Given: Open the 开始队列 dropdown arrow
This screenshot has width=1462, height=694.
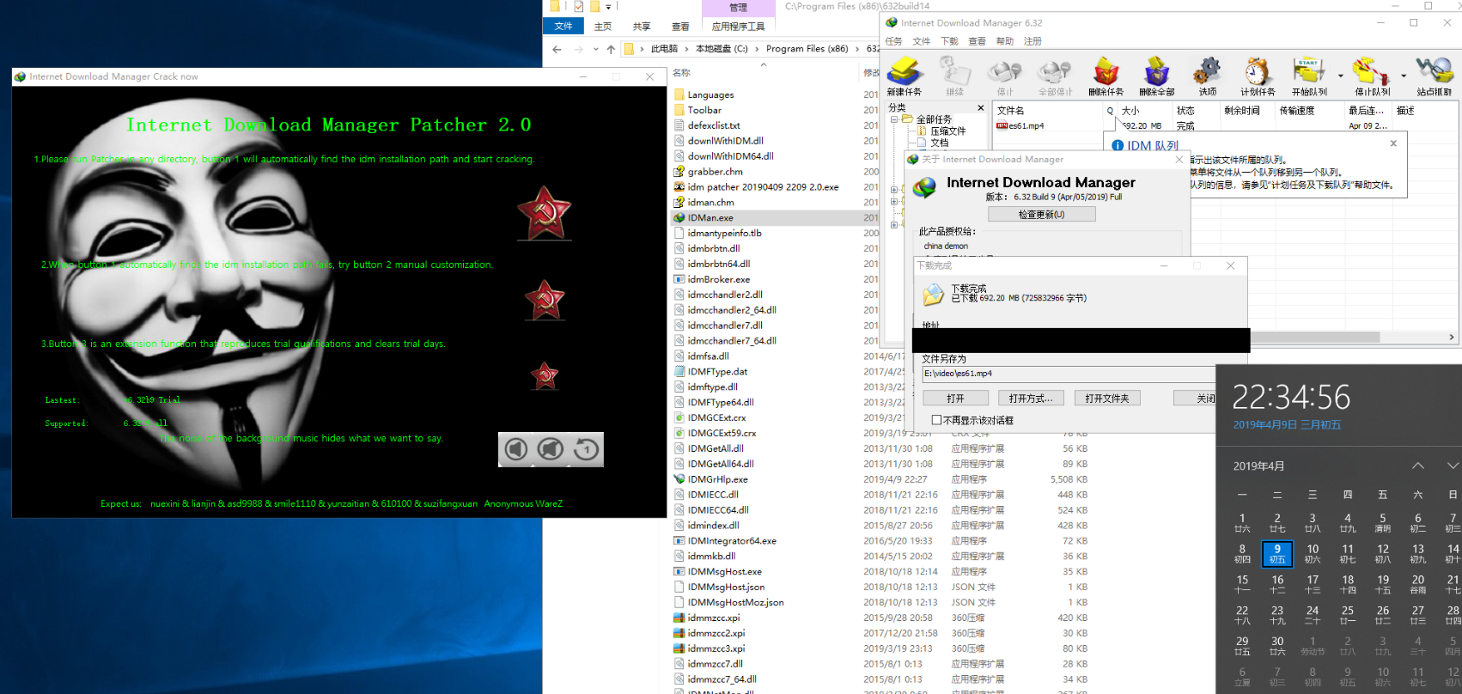Looking at the screenshot, I should (x=1340, y=76).
